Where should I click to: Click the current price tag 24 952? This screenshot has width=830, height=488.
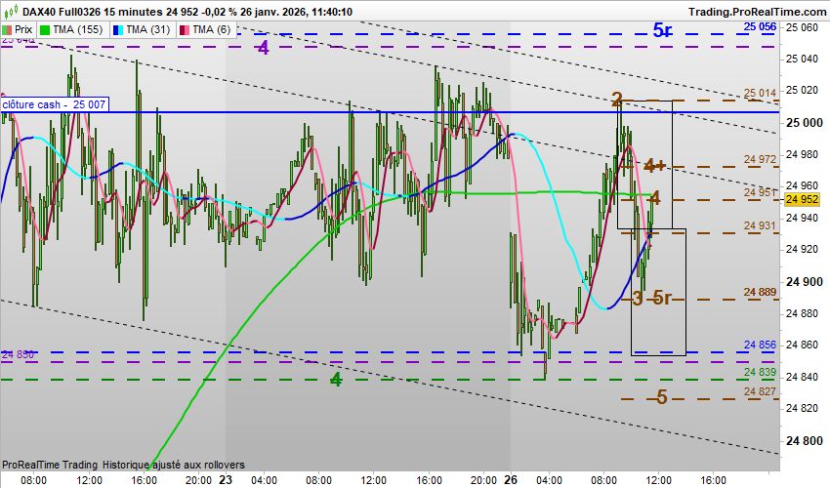[x=803, y=199]
